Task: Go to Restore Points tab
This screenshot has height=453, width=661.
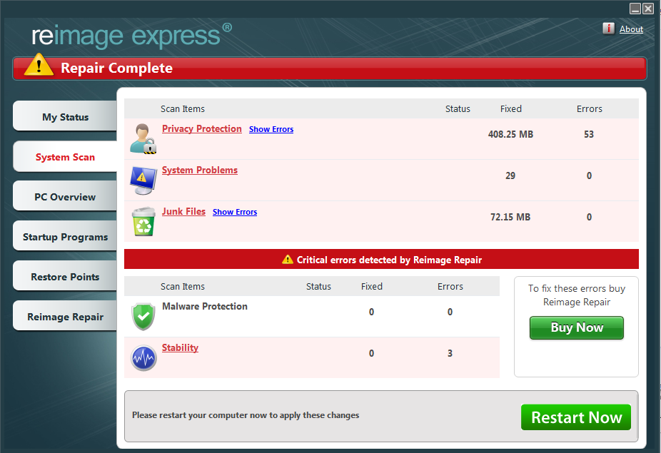Action: pos(65,277)
